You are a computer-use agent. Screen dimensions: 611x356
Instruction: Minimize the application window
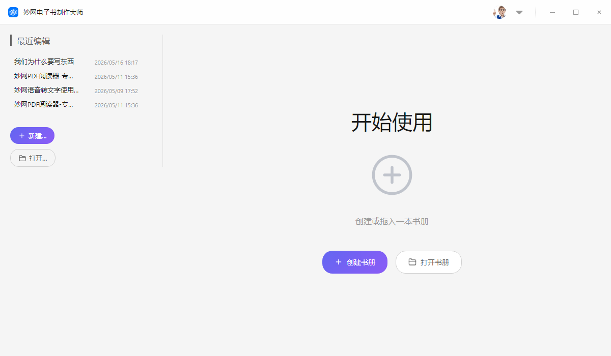(x=552, y=12)
